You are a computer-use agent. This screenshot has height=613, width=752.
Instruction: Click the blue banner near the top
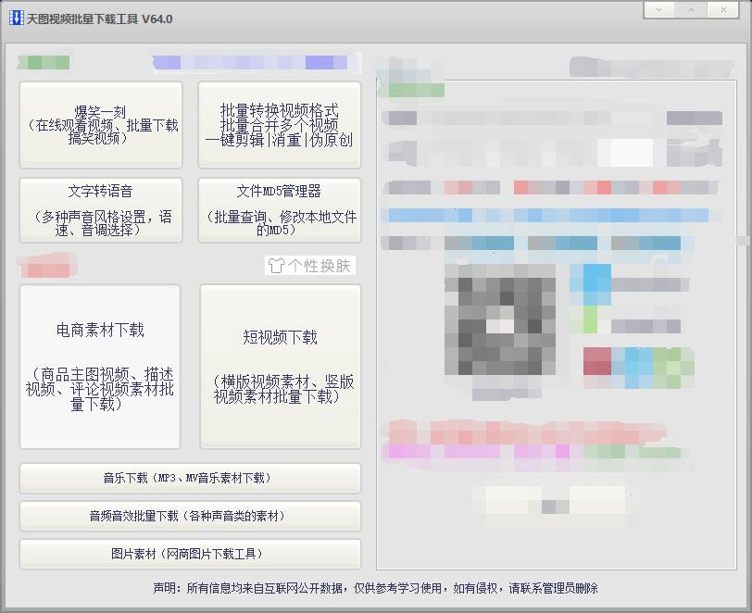point(255,62)
